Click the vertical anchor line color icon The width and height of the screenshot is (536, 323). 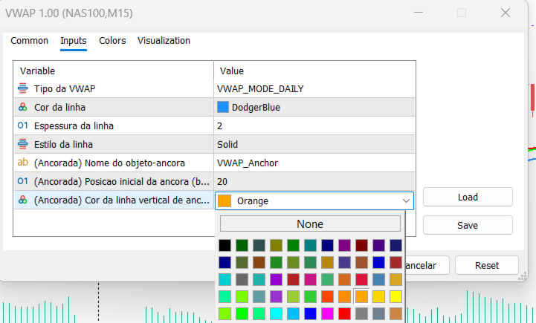point(22,200)
